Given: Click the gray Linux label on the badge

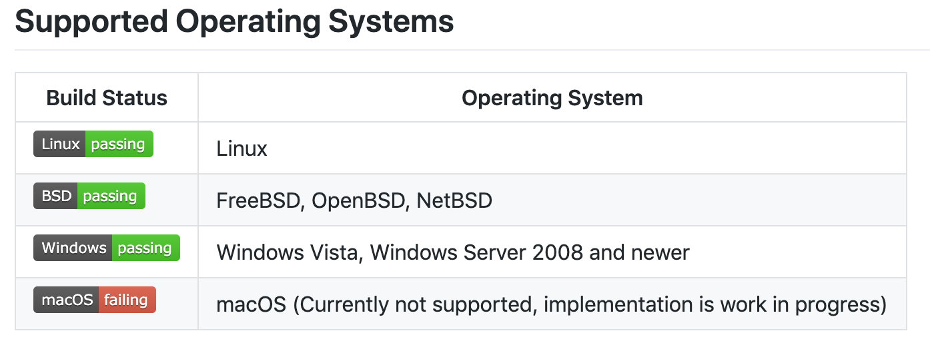Looking at the screenshot, I should point(60,144).
